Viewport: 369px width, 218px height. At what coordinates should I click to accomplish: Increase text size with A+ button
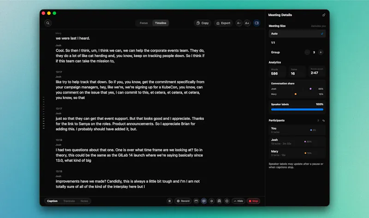(x=247, y=23)
